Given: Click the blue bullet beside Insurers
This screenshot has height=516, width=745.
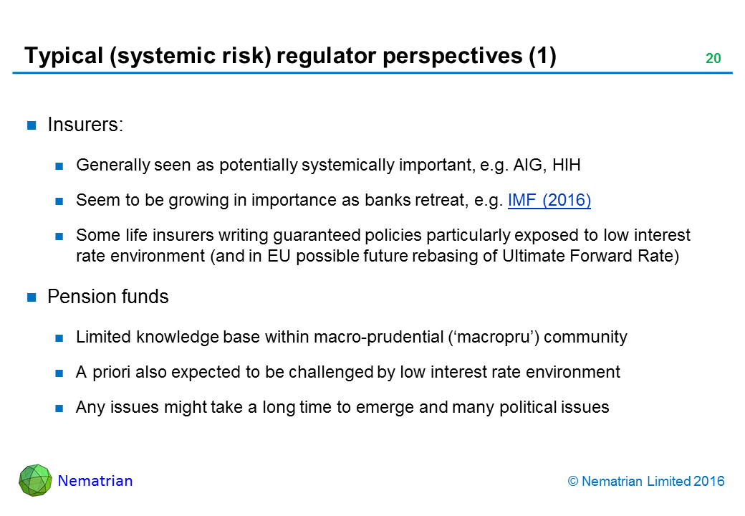Looking at the screenshot, I should pyautogui.click(x=32, y=126).
